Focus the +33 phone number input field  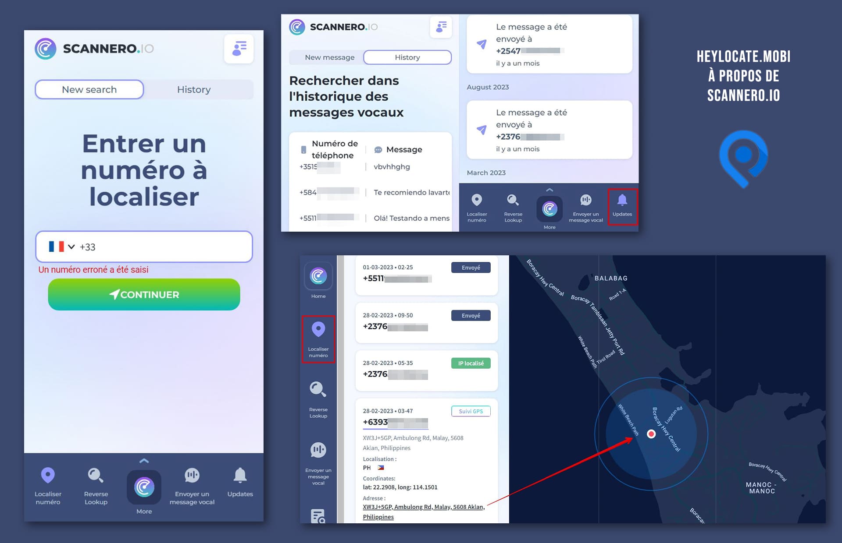pyautogui.click(x=144, y=247)
